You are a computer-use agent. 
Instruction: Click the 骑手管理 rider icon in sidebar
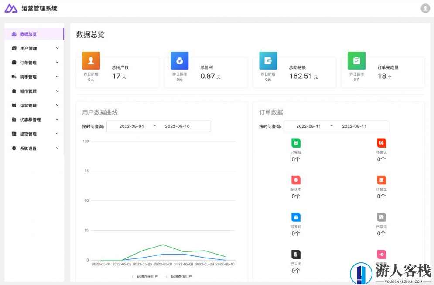(15, 77)
